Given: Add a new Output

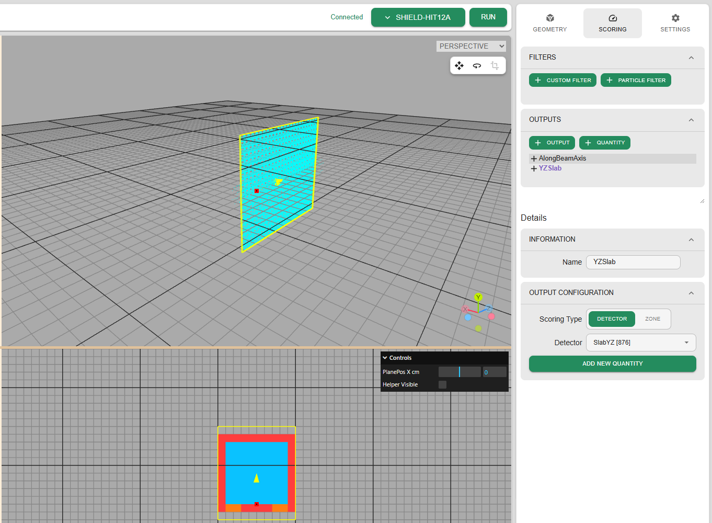Looking at the screenshot, I should 552,143.
